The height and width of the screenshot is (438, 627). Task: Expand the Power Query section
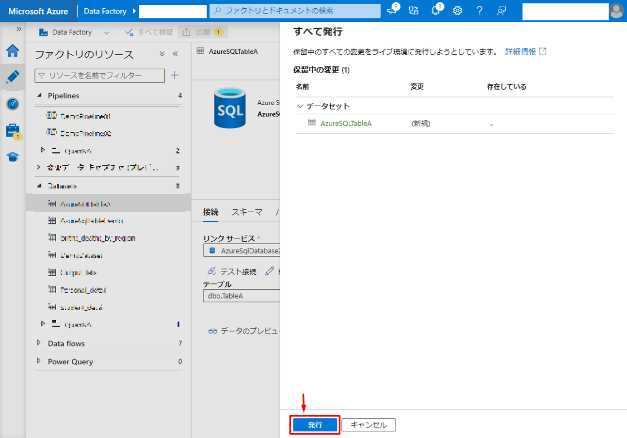[x=39, y=361]
